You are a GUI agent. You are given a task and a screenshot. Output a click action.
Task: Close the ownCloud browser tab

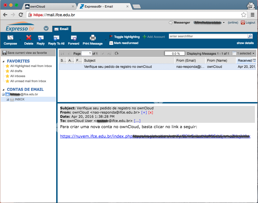click(73, 6)
